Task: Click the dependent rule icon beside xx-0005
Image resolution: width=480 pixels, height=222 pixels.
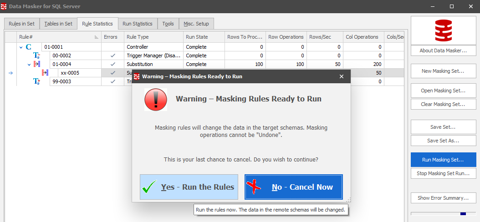Action: [45, 73]
